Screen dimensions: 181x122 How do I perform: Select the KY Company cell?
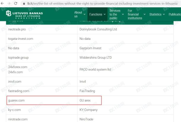pos(125,110)
